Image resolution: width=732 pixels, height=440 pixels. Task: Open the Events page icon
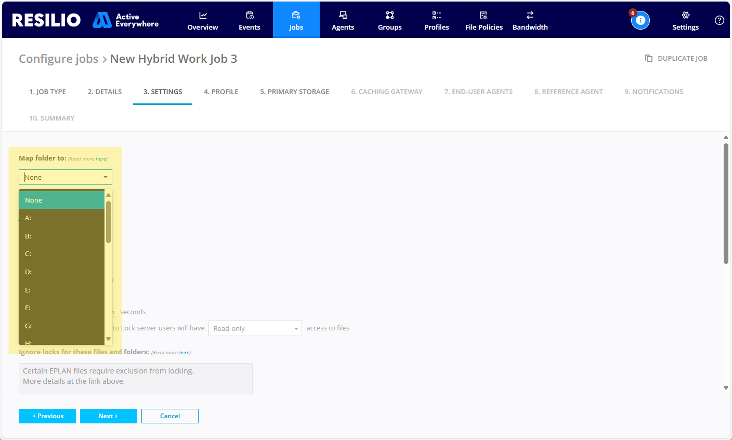click(250, 16)
